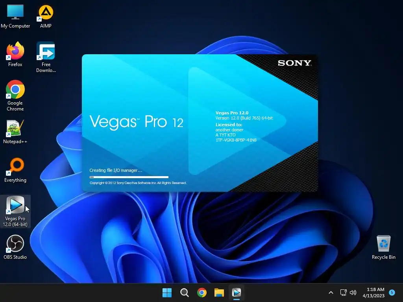
Task: Select the Google Chrome desktop shortcut
Action: coord(15,96)
